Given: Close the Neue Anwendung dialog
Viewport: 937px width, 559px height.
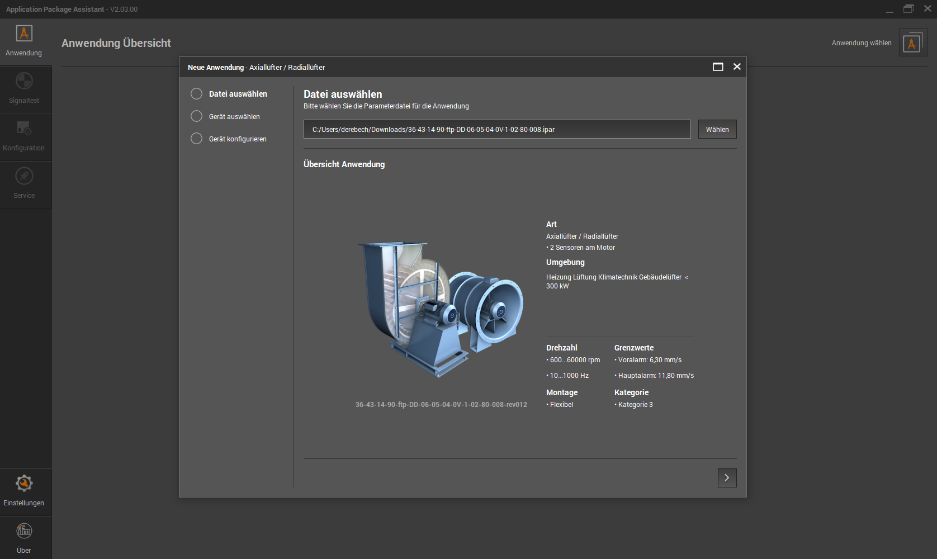Looking at the screenshot, I should coord(737,67).
